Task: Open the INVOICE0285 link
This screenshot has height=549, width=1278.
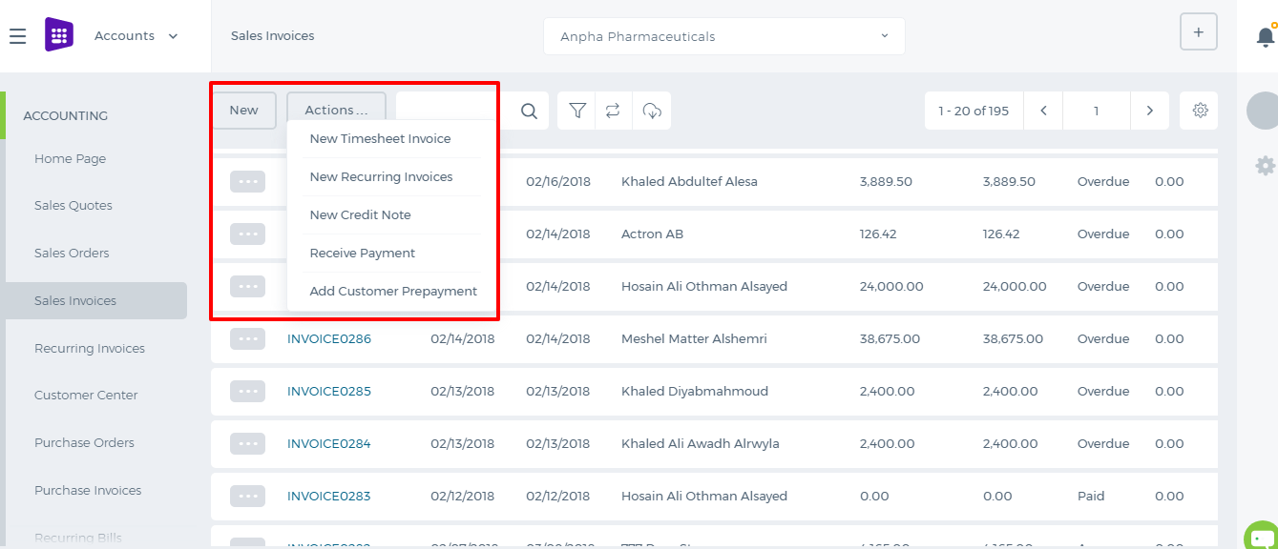Action: click(x=329, y=391)
